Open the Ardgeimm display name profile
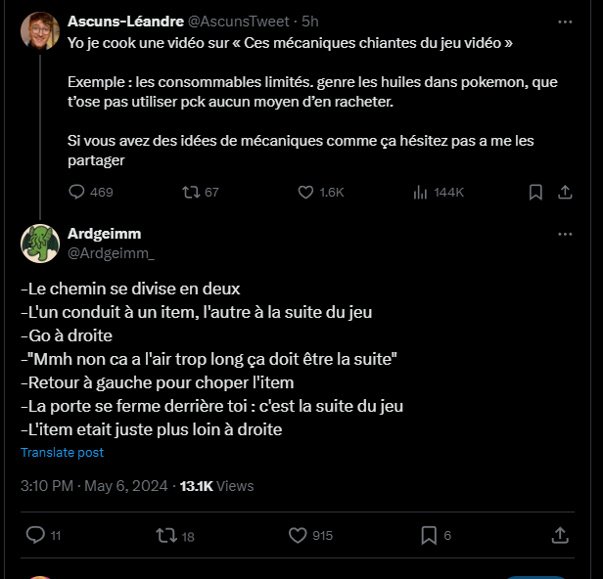Viewport: 603px width, 579px height. (104, 234)
